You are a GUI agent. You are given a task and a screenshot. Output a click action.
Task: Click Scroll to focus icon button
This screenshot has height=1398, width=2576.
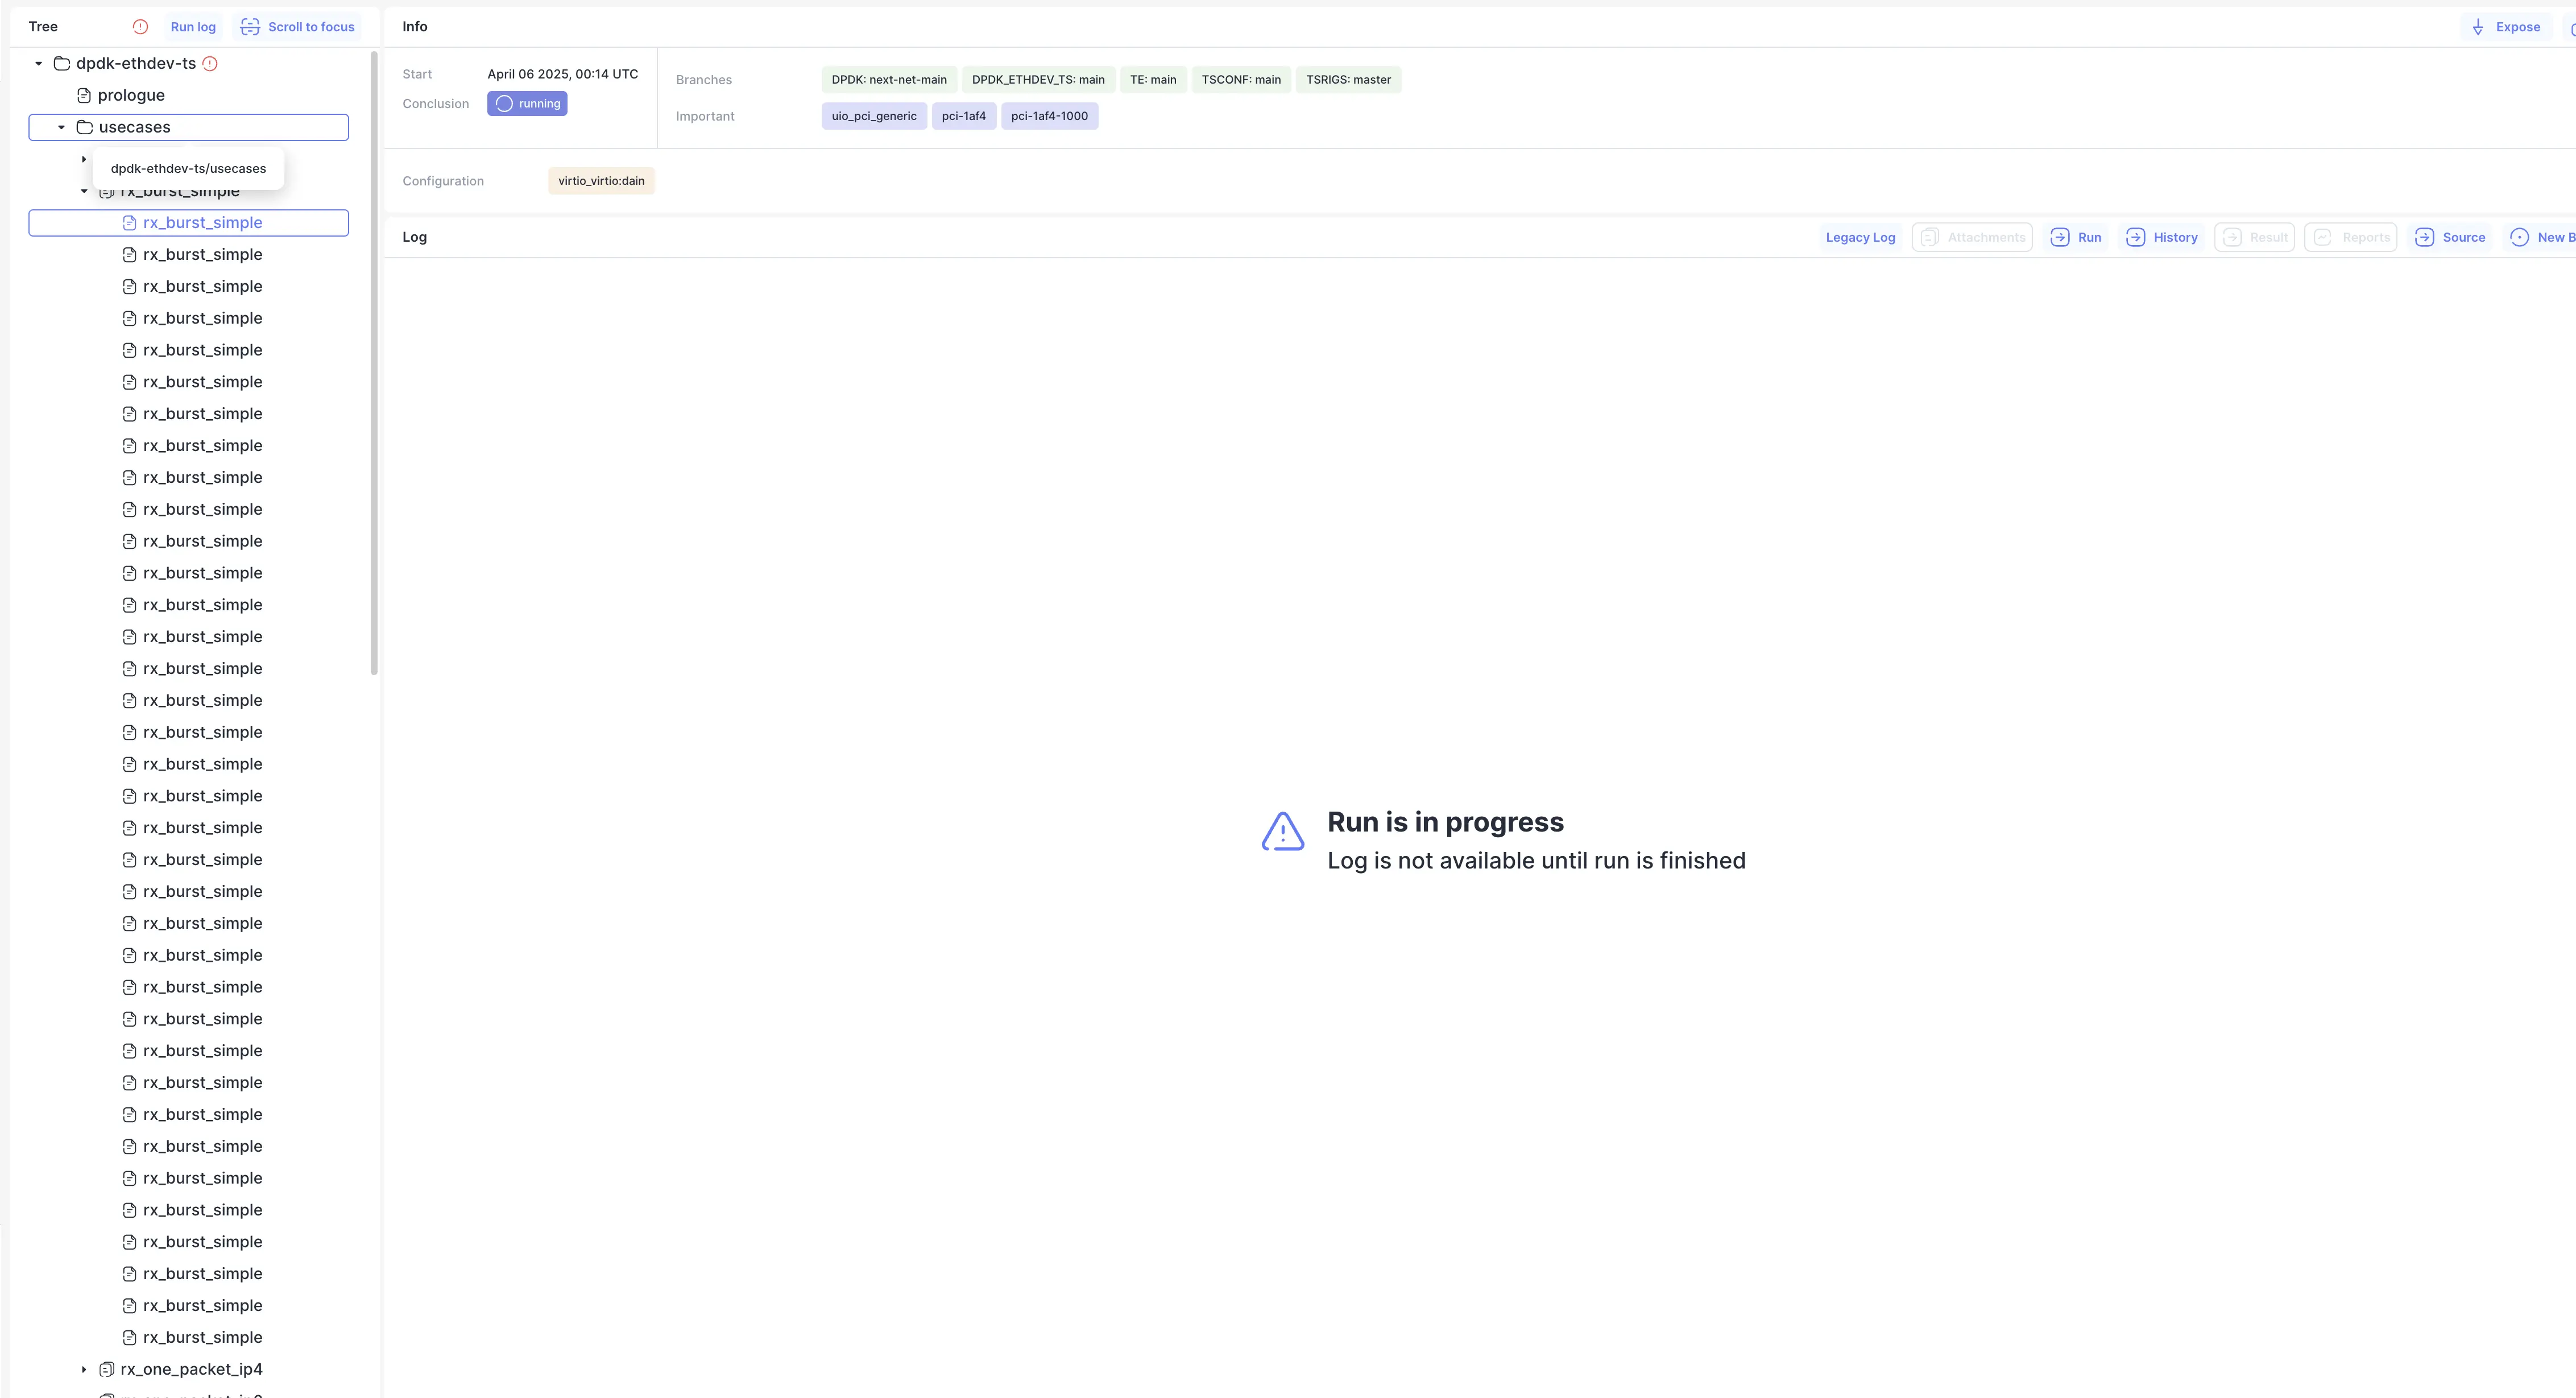tap(250, 27)
